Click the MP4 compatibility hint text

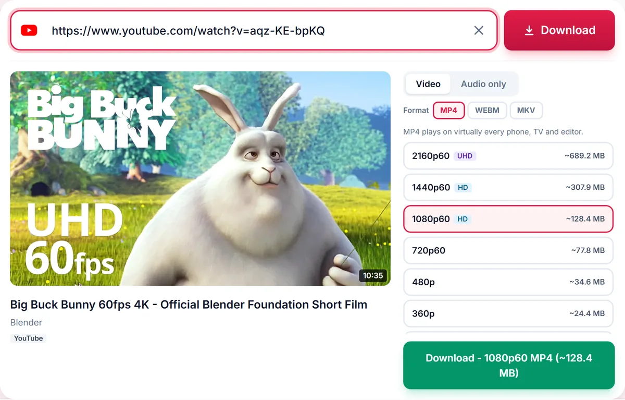click(493, 132)
